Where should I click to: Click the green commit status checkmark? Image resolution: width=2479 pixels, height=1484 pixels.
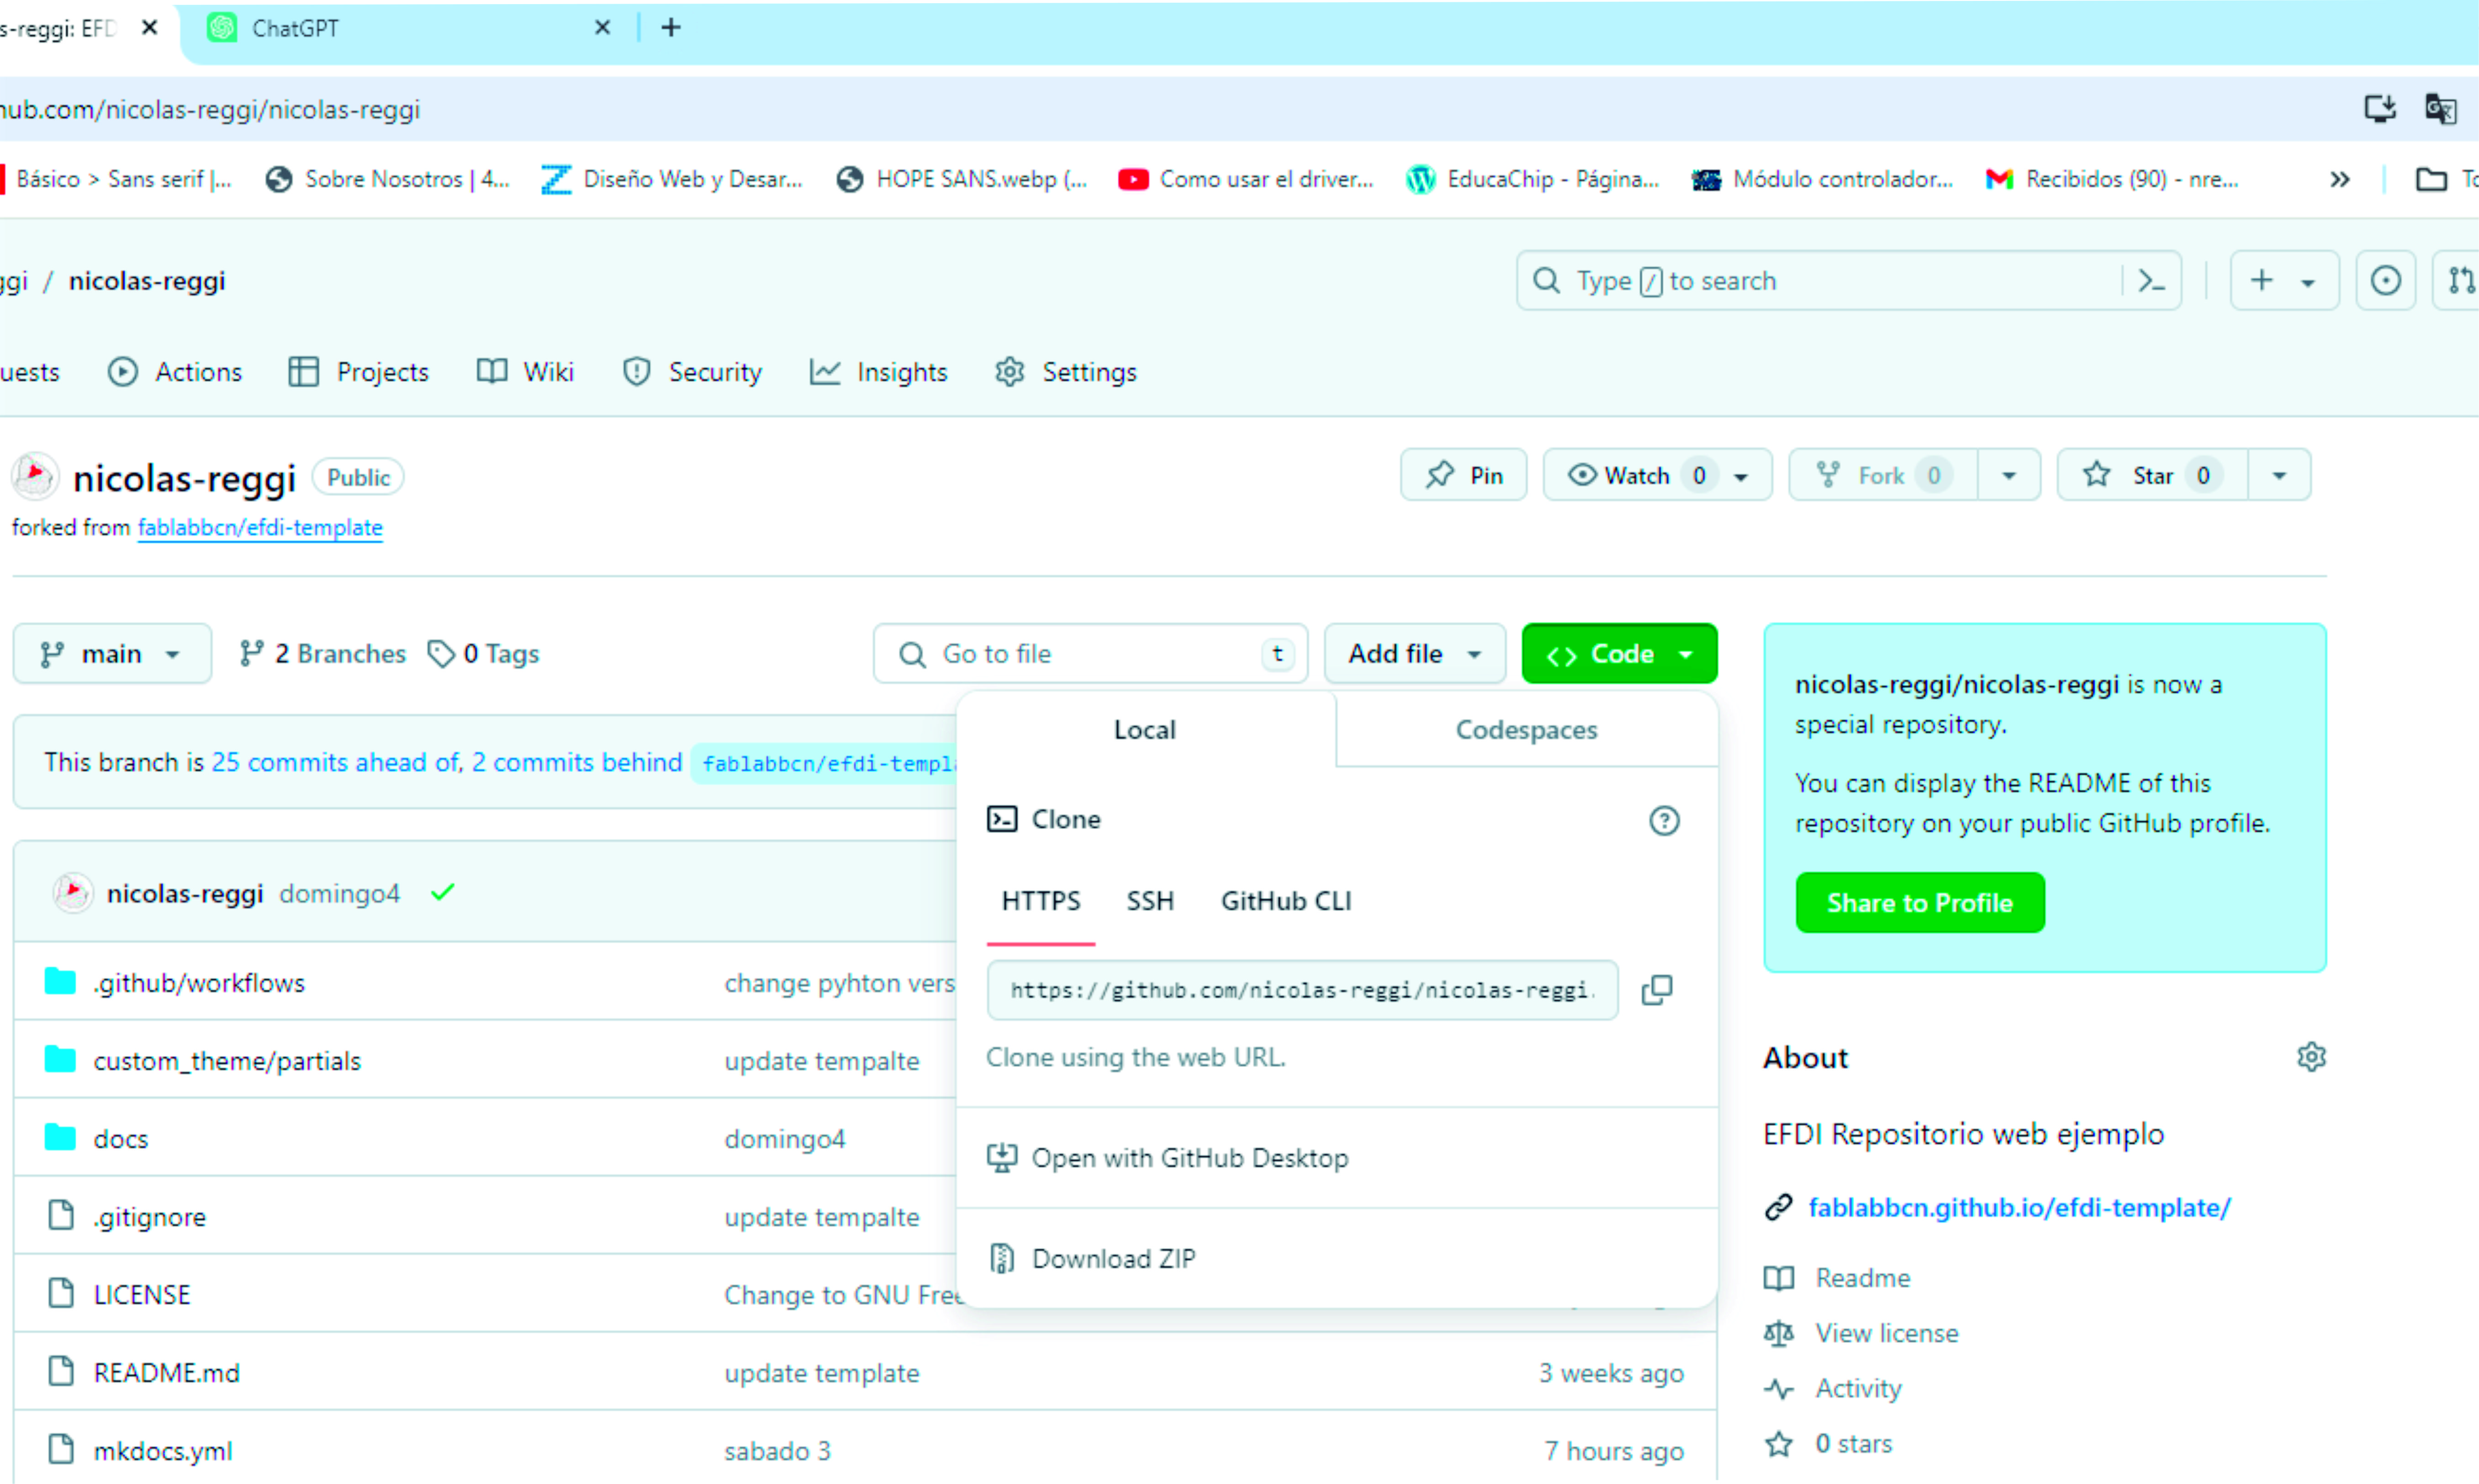(443, 892)
